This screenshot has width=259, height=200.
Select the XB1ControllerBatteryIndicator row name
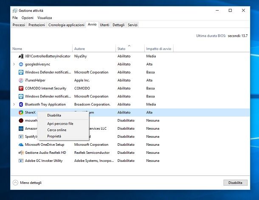tap(48, 56)
